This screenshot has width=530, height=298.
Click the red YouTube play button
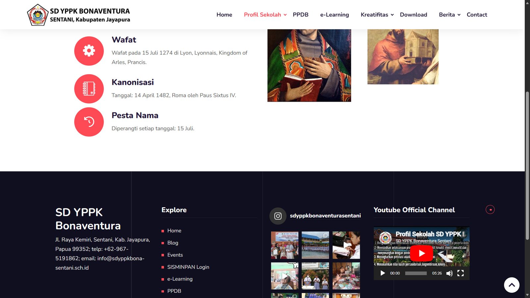tap(422, 253)
